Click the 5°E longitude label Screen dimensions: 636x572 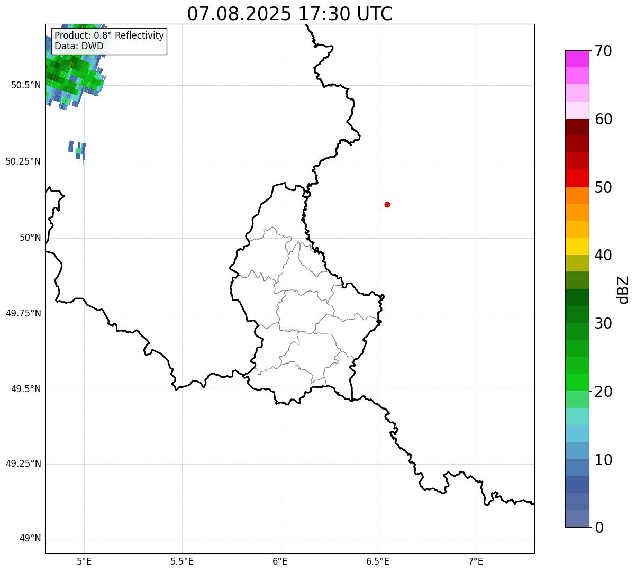[84, 561]
